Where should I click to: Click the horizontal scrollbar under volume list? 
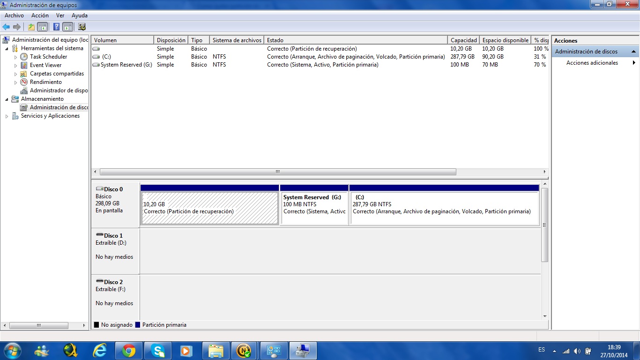(277, 172)
